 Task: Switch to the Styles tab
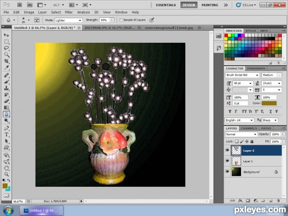click(251, 31)
